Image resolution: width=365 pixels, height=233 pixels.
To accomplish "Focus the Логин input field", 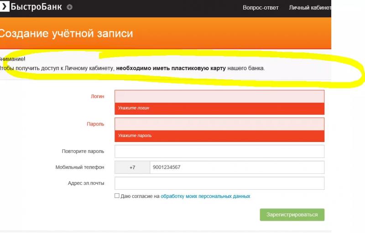I will click(x=219, y=96).
